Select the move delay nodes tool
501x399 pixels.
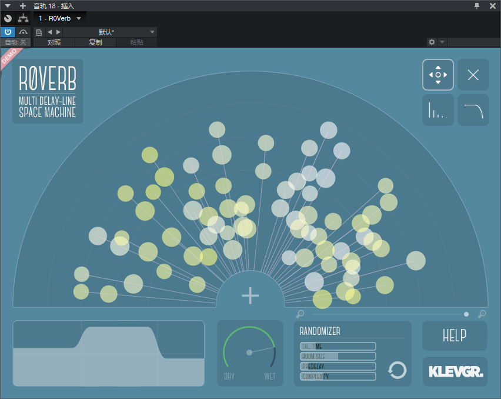click(438, 75)
